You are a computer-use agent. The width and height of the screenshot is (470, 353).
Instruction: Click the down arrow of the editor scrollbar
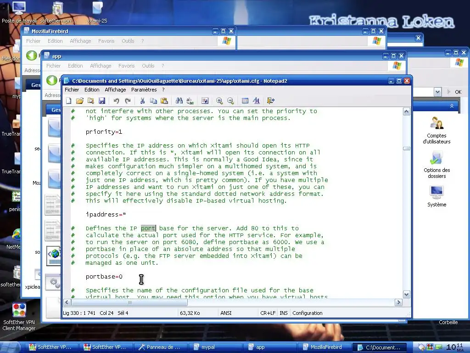coord(407,295)
